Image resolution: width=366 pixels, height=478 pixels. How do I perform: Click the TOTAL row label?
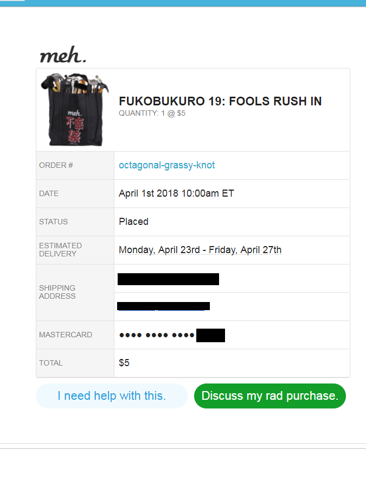(51, 363)
